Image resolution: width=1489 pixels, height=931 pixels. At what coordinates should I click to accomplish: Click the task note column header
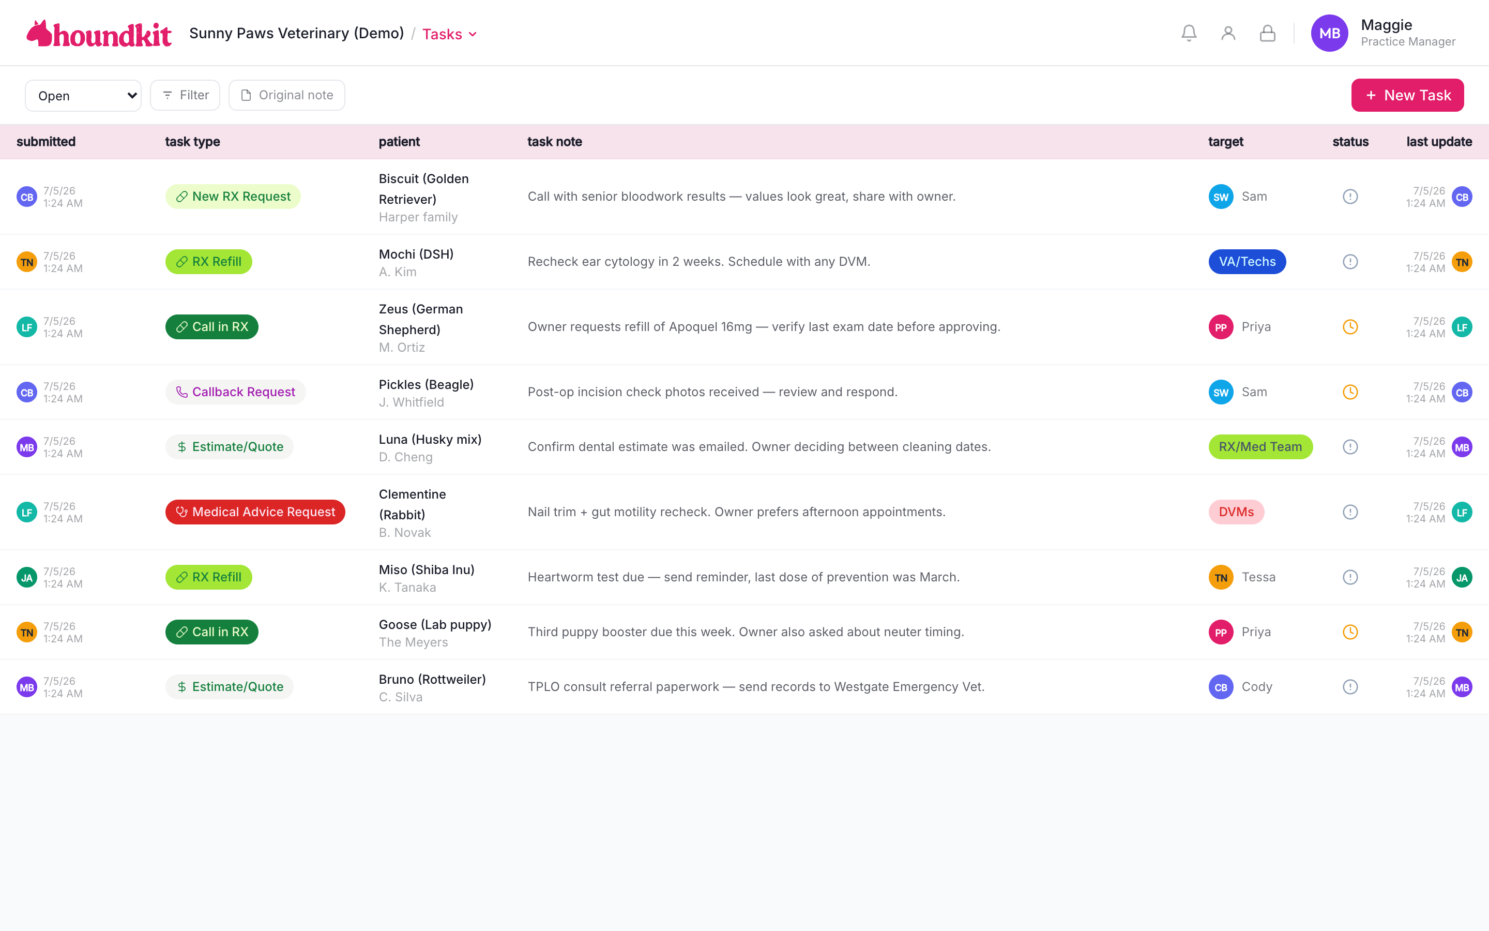554,142
